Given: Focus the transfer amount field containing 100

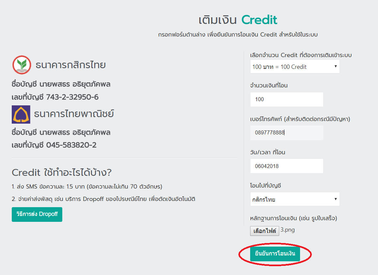Looking at the screenshot, I should tap(286, 99).
